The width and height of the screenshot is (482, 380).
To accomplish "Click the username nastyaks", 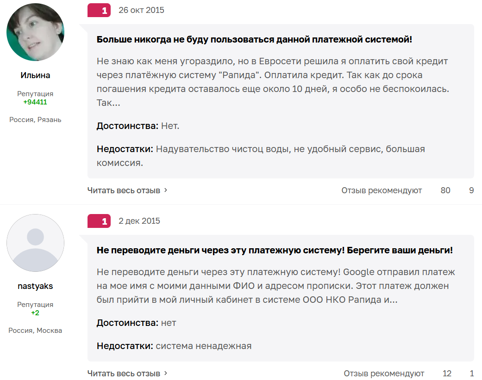I will click(35, 286).
